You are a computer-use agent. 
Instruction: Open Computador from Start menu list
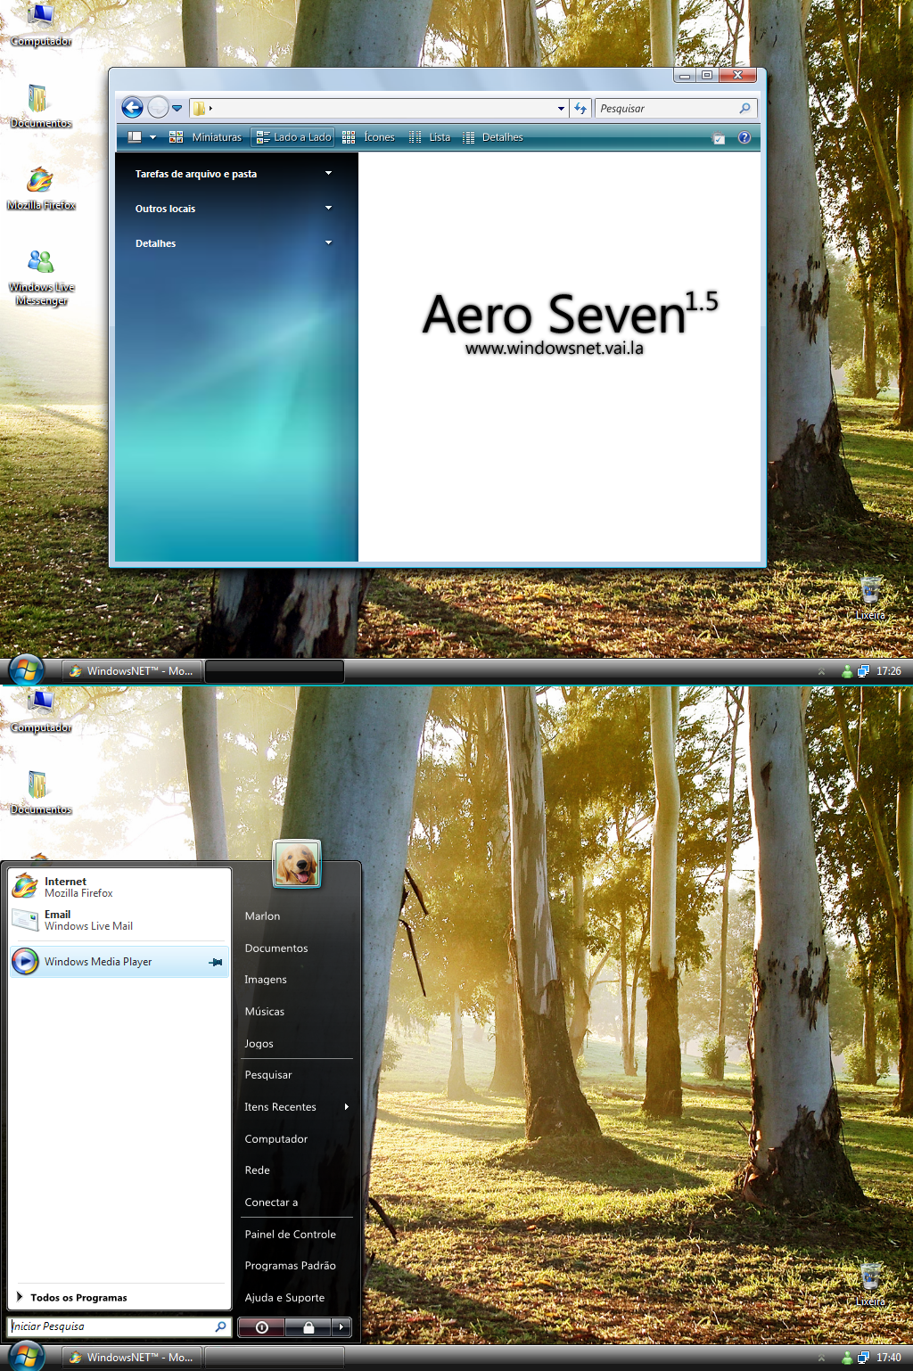point(276,1139)
